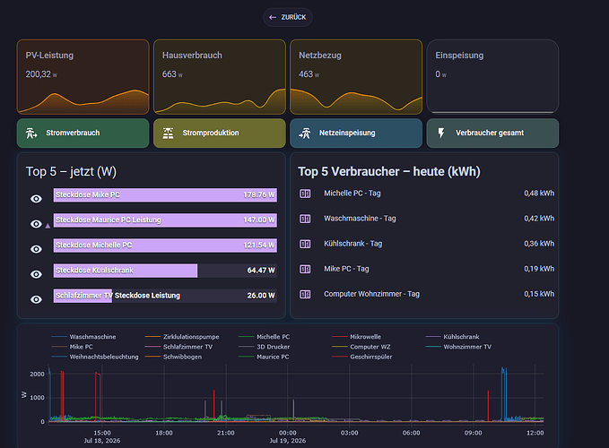Click the lightning bolt icon on Verbraucher gesamt
Screen dimensions: 609x448
pyautogui.click(x=441, y=133)
